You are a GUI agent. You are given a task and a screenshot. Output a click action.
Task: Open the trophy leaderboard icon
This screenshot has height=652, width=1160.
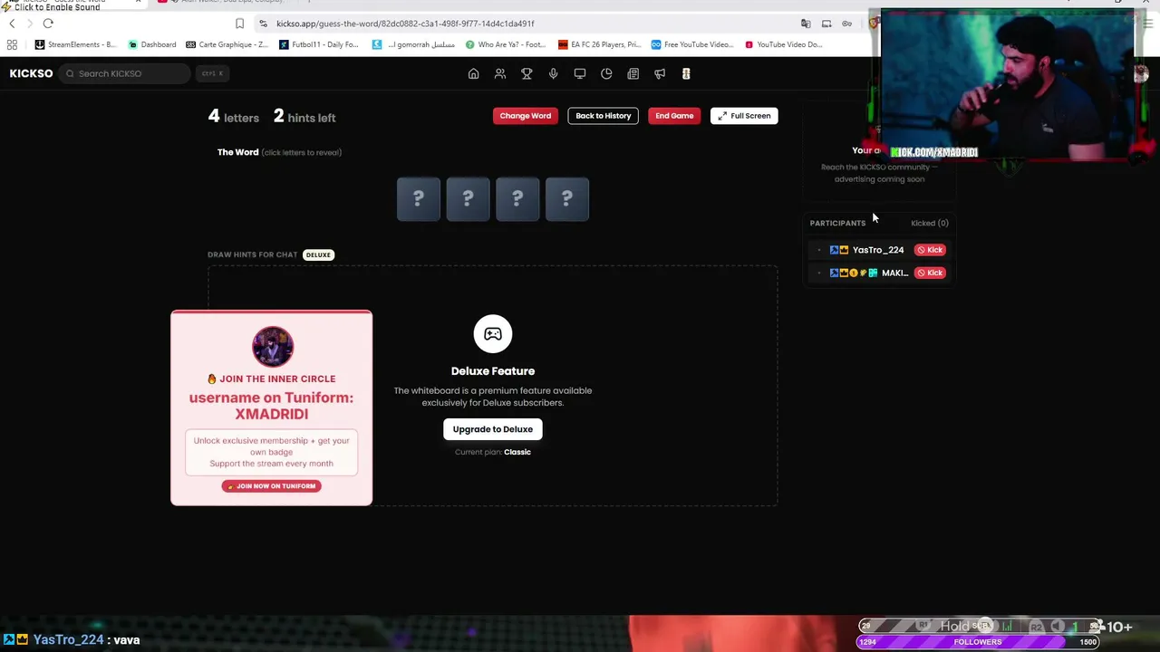click(x=527, y=73)
